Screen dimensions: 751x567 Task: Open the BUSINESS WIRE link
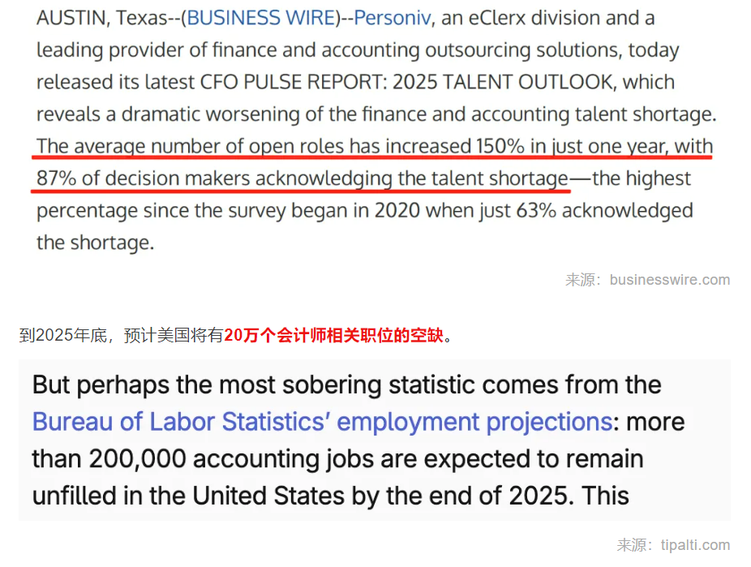260,18
